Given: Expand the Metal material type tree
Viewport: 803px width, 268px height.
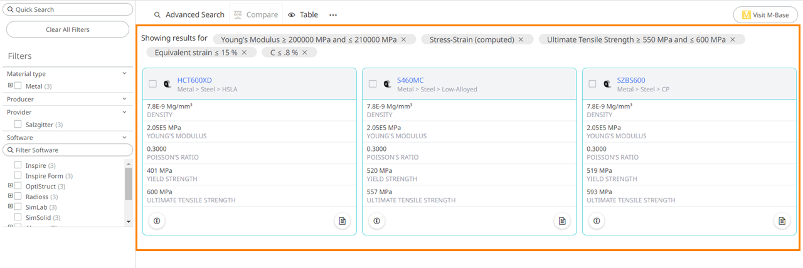Looking at the screenshot, I should (x=10, y=86).
